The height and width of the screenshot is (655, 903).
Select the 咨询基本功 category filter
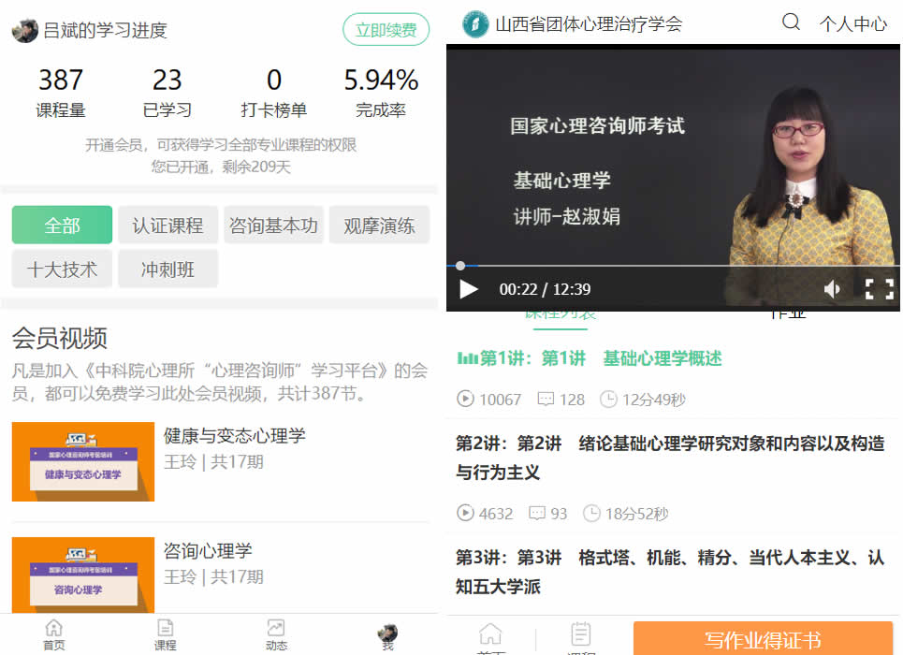(x=273, y=226)
